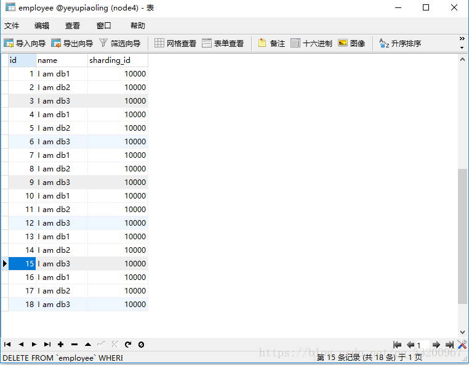Open the 筛选向导 filter wizard
This screenshot has height=365, width=469.
119,43
